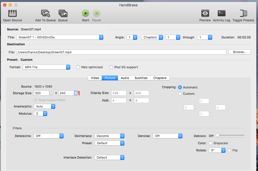Open the Preview window icon
This screenshot has height=171, width=258.
(x=205, y=14)
